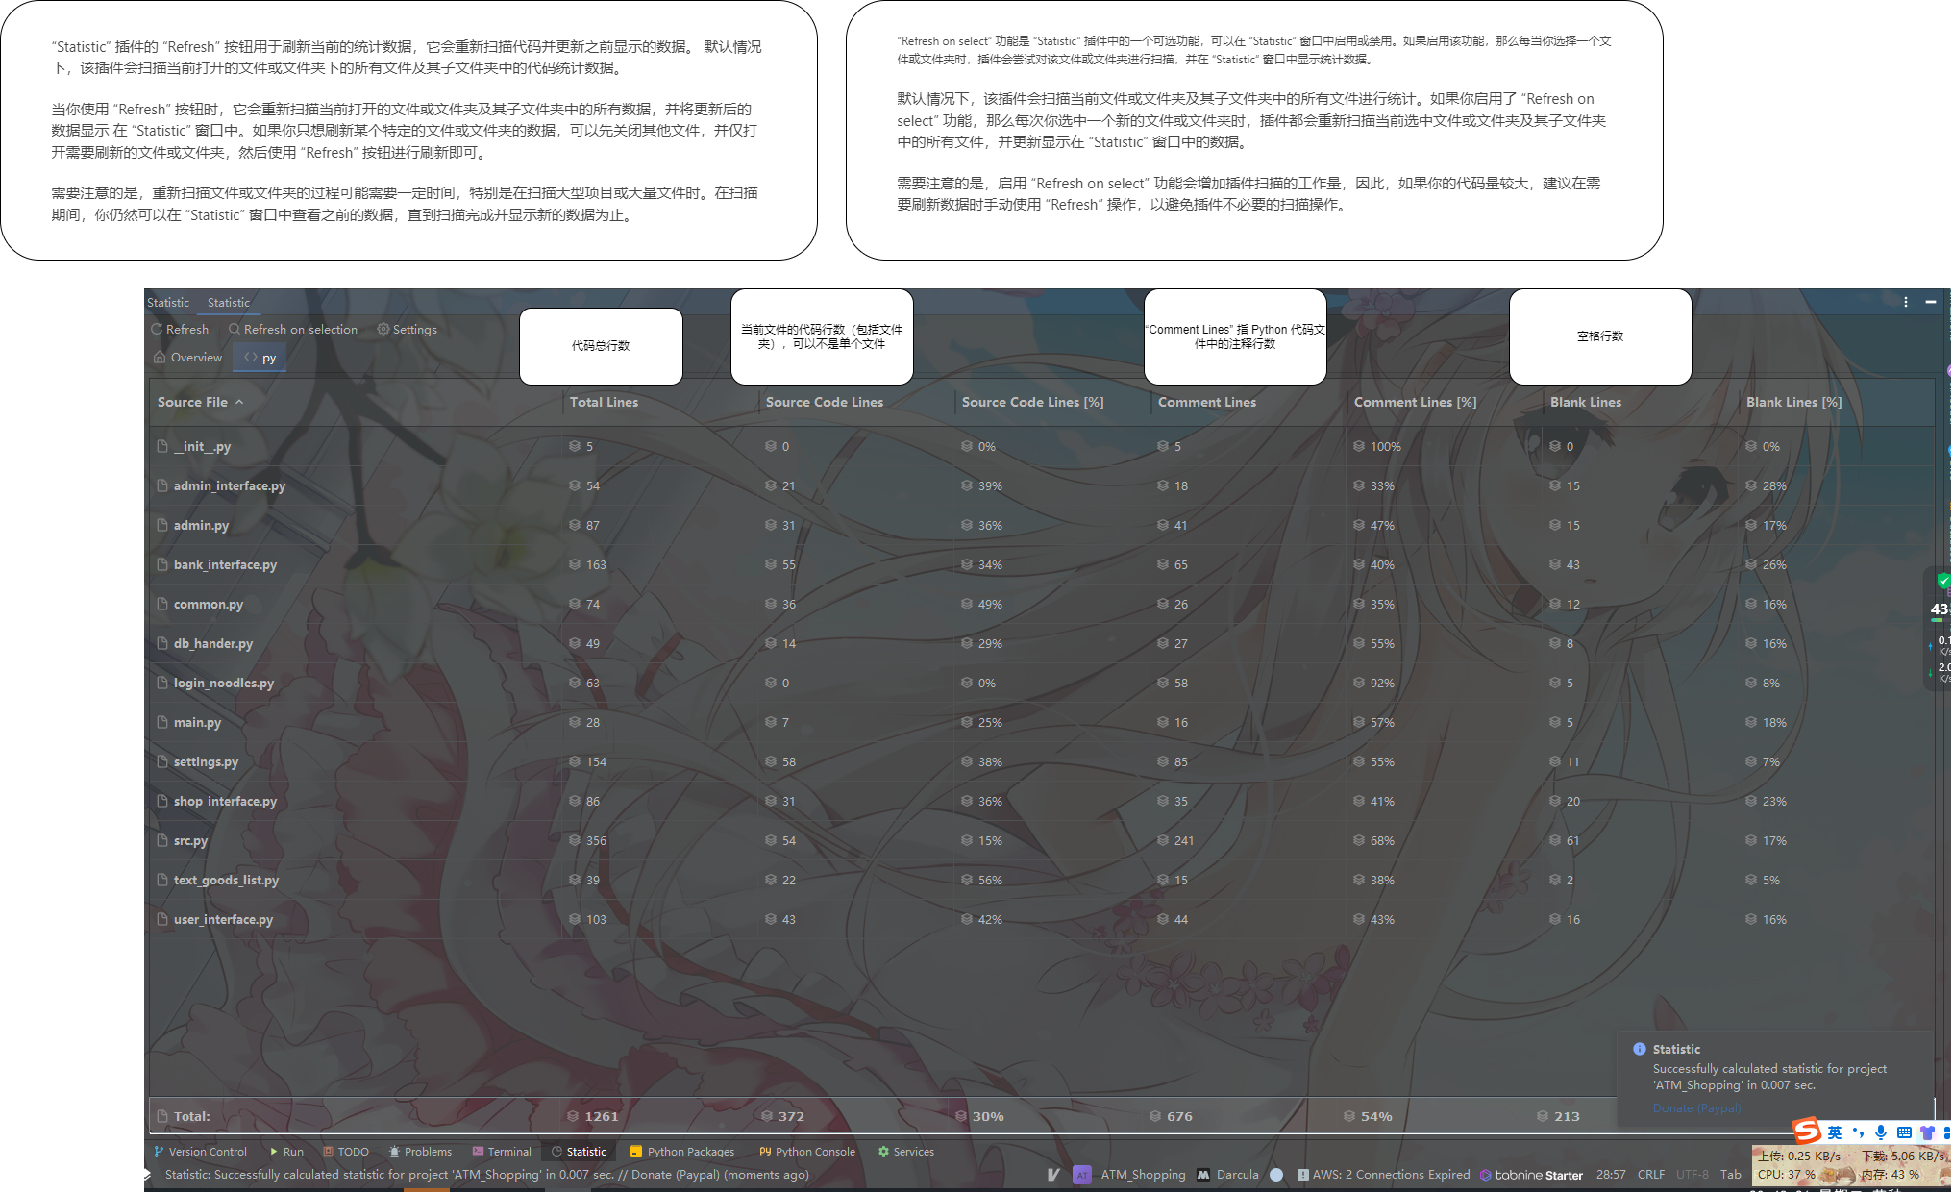Click the Total Lines column header

tap(604, 402)
